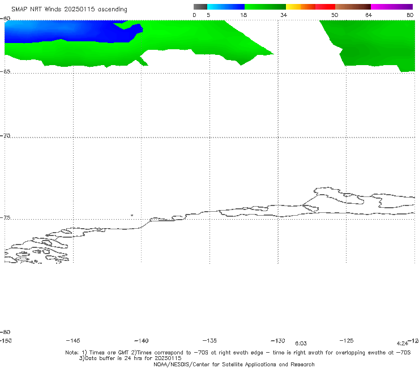Click the color bar label 64

coord(369,15)
